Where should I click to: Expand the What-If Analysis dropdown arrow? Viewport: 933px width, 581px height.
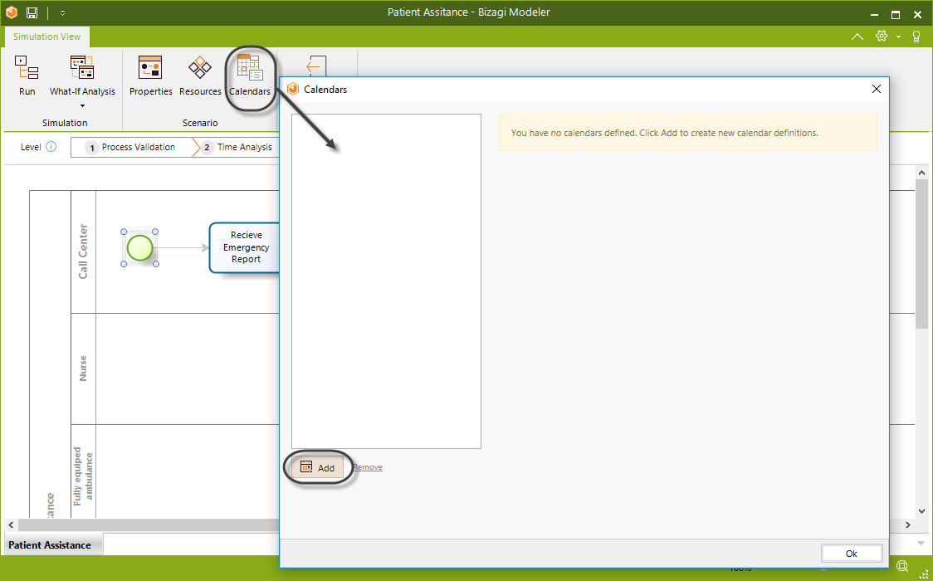tap(82, 106)
